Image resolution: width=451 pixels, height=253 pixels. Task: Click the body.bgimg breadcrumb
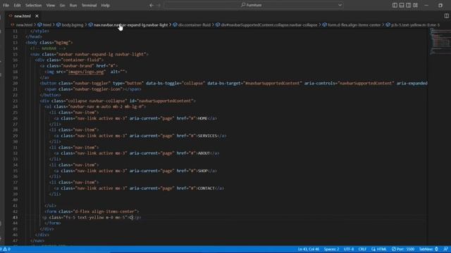pyautogui.click(x=73, y=25)
